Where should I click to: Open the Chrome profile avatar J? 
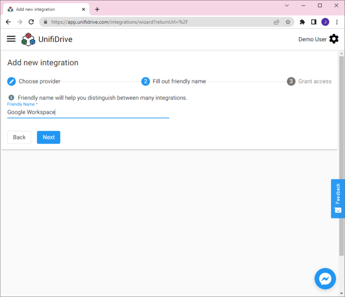click(325, 22)
